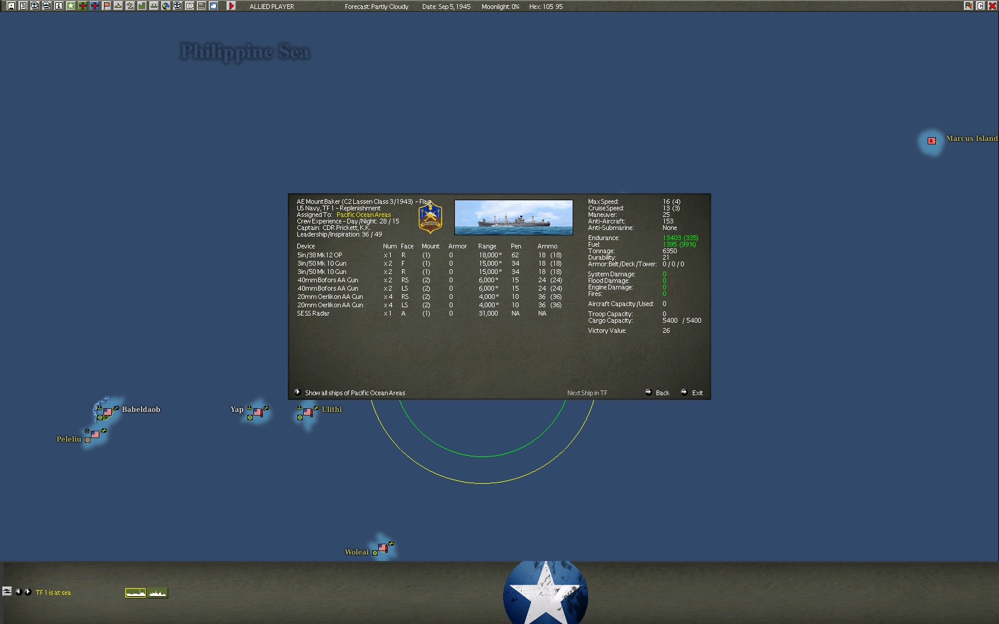Select the Marcus Island Japanese base marker
This screenshot has width=999, height=624.
tap(932, 141)
